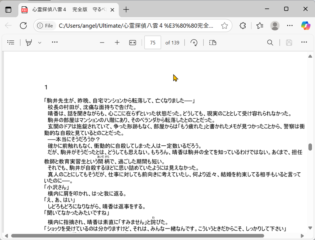Click the horizontal scrollbar thumb
Screen dimensions: 315x240
[138, 236]
